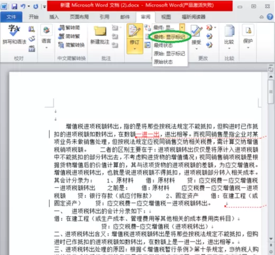Click the red underlined text 一进一出

pos(148,134)
